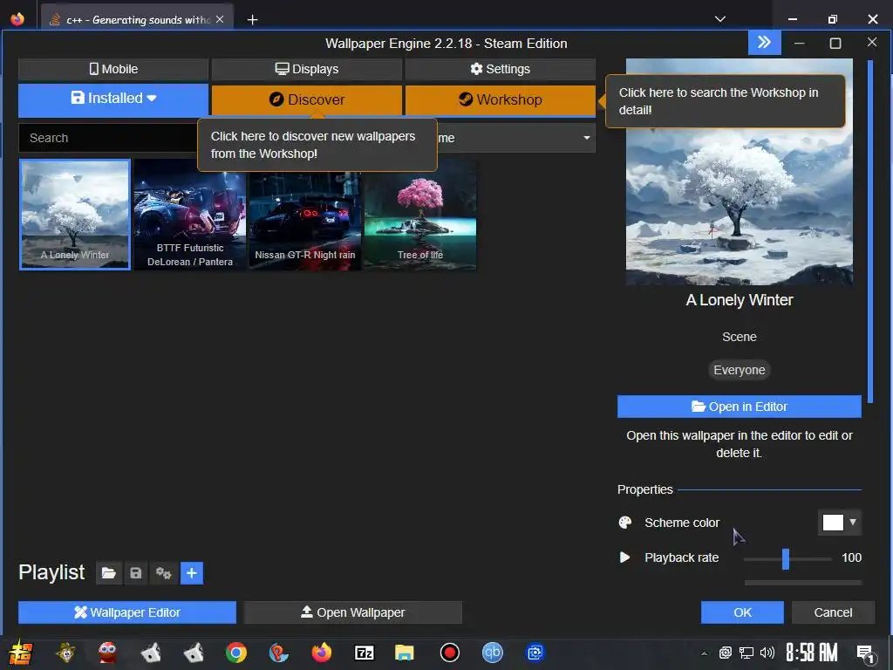Click the Open in Editor button
Image resolution: width=893 pixels, height=670 pixels.
(x=740, y=407)
